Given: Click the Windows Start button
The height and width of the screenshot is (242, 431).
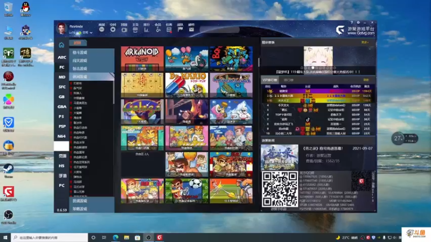Looking at the screenshot, I should click(5, 237).
